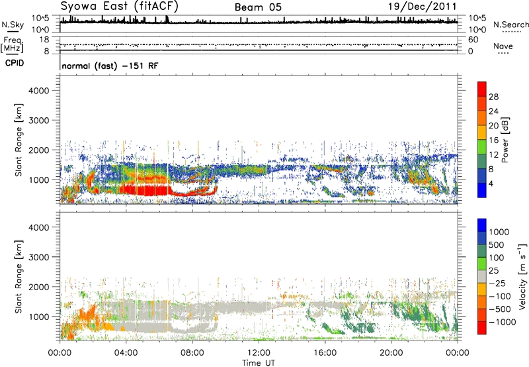The image size is (529, 367).
Task: Pick the red top segment of power colorbar
Action: tap(482, 89)
